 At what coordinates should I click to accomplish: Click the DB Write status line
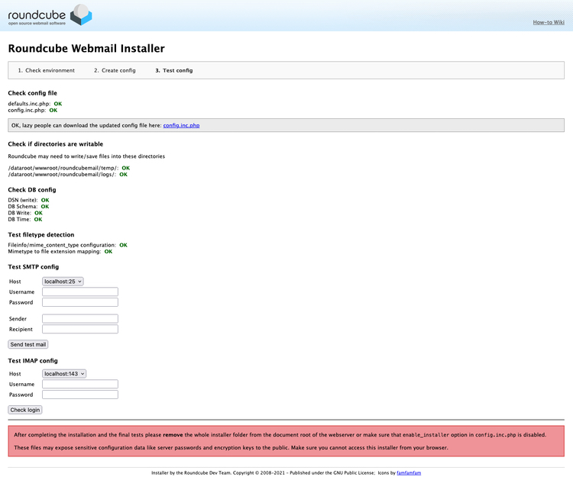(25, 213)
